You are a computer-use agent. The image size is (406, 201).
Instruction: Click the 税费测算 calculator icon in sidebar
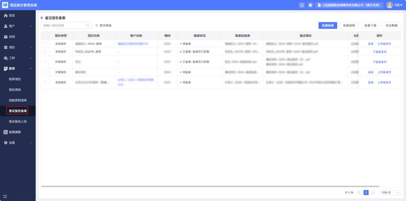tap(5, 132)
